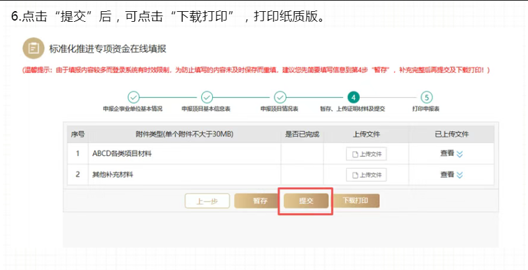This screenshot has width=528, height=270.
Task: Expand 查看 chevron for 其他补充材料
Action: click(460, 175)
